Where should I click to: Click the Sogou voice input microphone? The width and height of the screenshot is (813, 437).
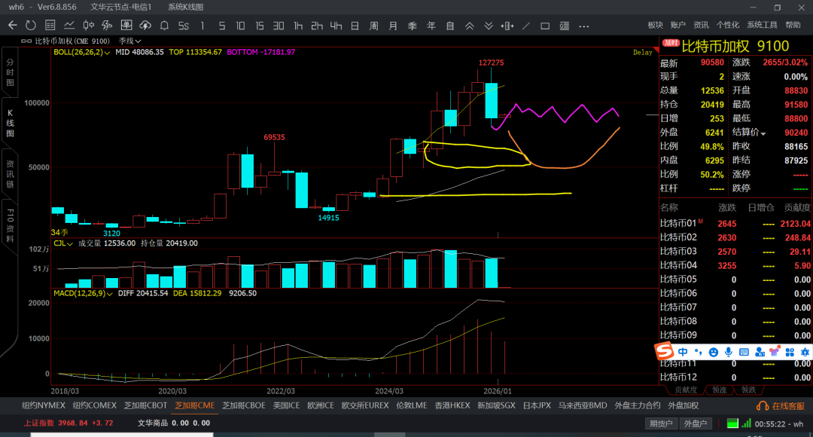729,352
